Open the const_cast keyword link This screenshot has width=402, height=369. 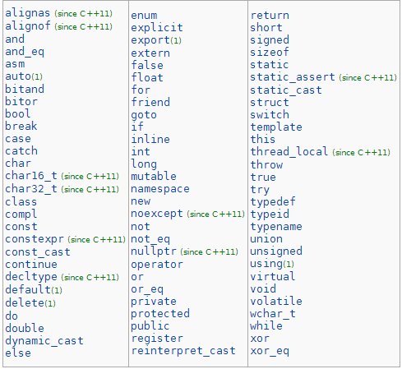pyautogui.click(x=38, y=252)
